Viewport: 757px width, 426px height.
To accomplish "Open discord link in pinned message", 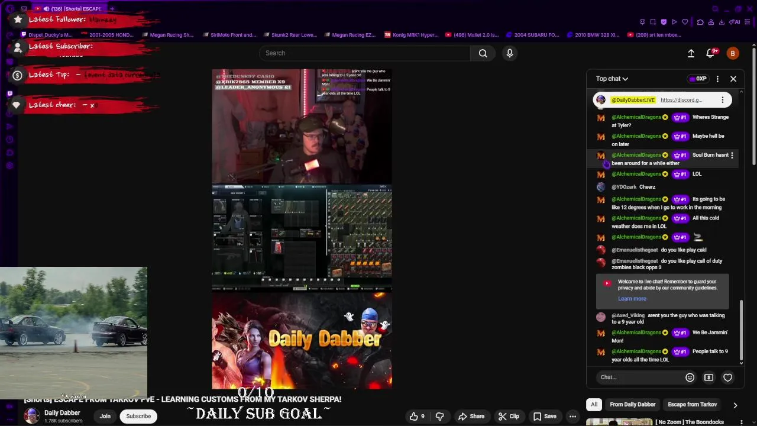I will 681,100.
